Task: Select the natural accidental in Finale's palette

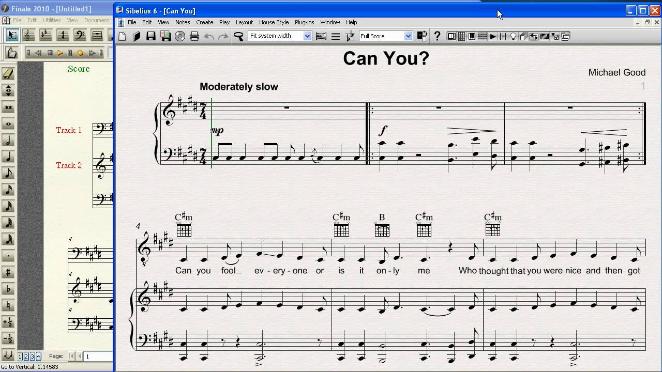Action: (8, 305)
